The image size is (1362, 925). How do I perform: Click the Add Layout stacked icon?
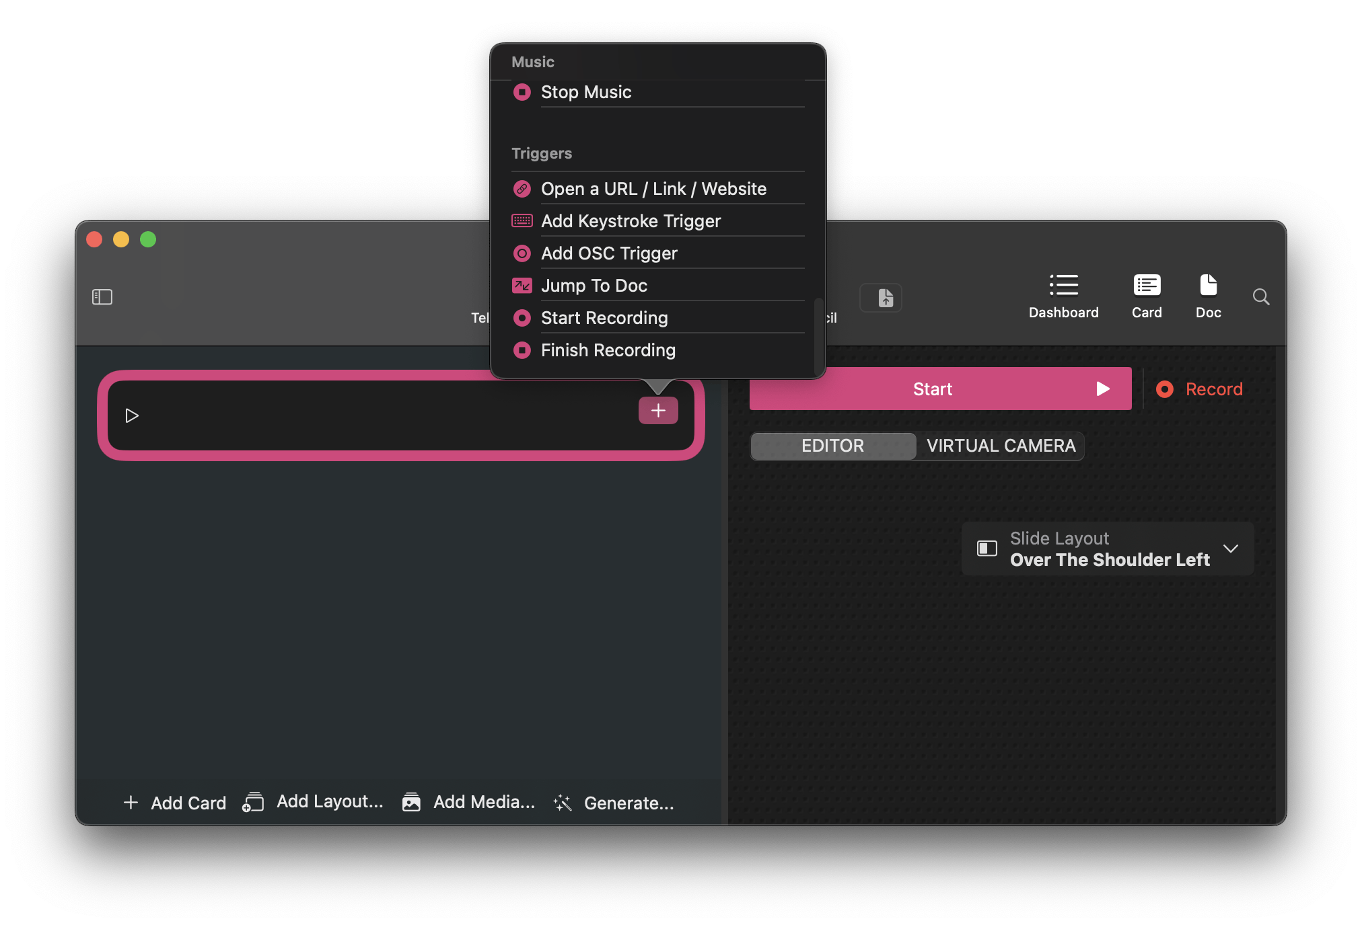click(253, 802)
